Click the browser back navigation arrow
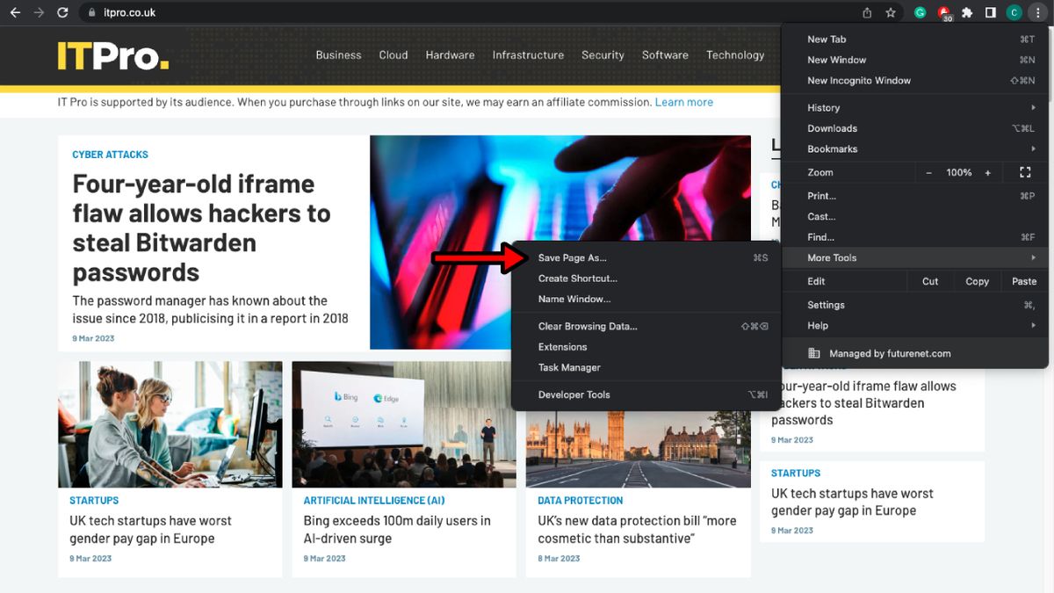The width and height of the screenshot is (1054, 593). (16, 12)
